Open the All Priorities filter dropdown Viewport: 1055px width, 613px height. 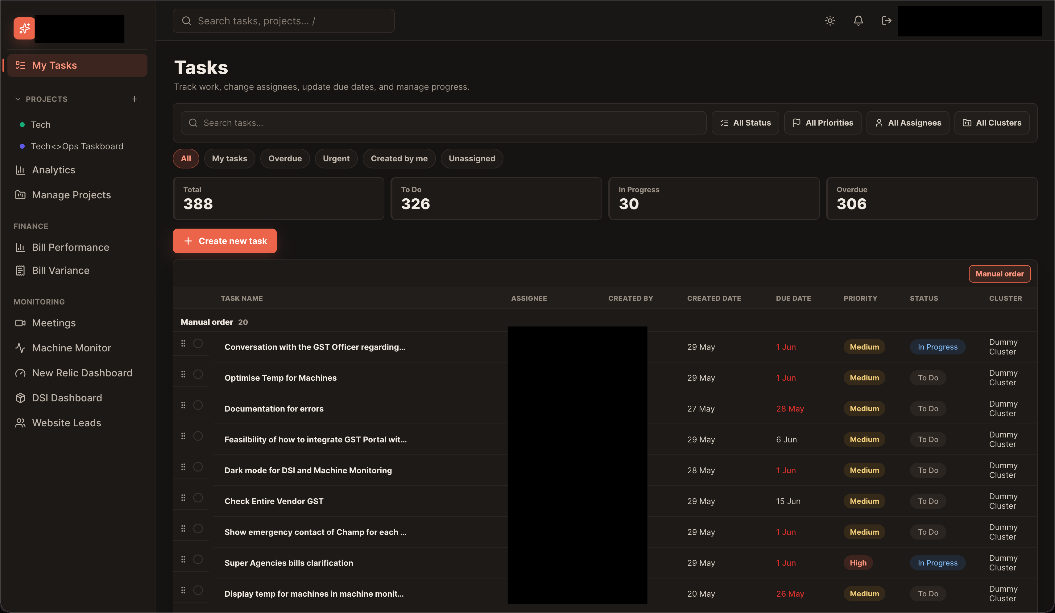tap(823, 123)
